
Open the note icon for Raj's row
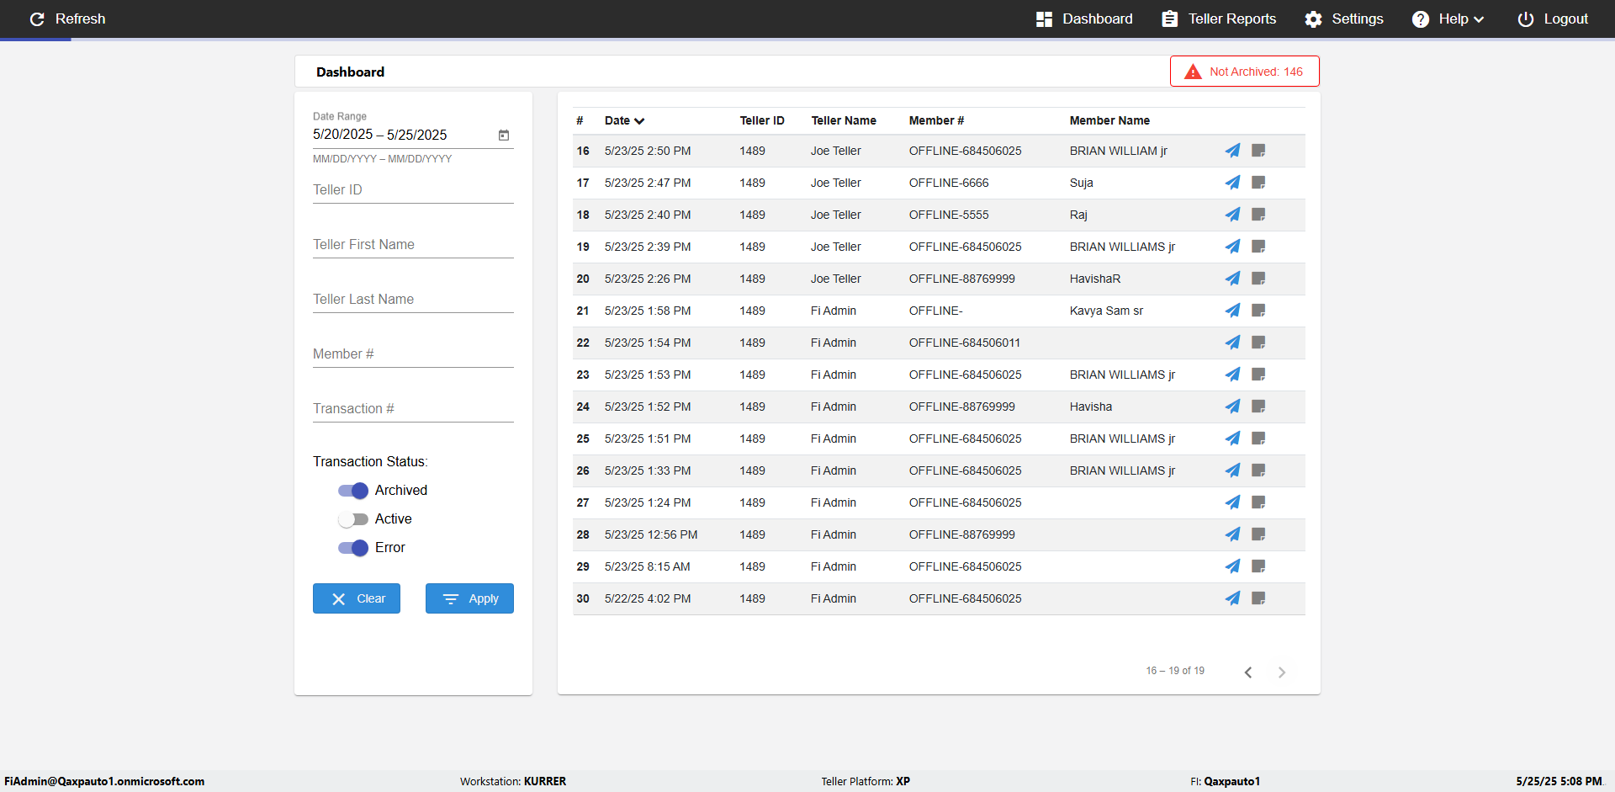tap(1258, 215)
